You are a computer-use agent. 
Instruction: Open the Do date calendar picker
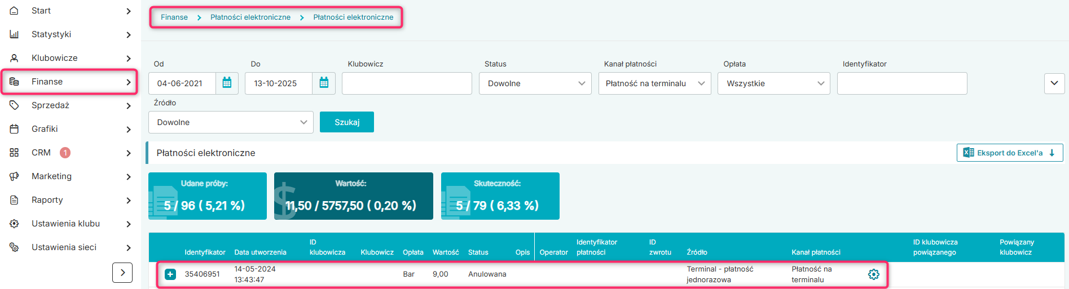coord(324,83)
